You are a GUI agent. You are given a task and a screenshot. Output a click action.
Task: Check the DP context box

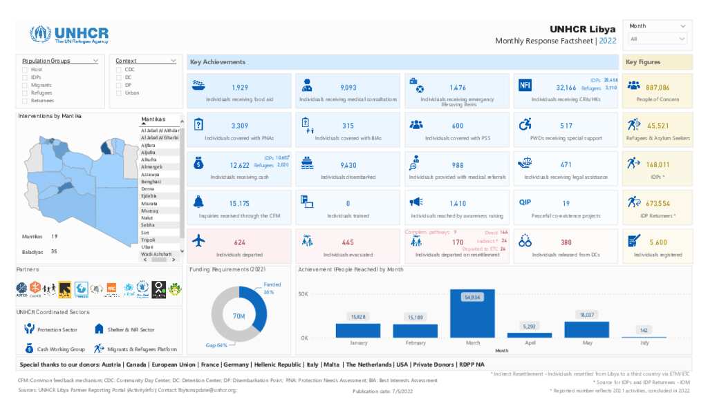click(x=119, y=85)
